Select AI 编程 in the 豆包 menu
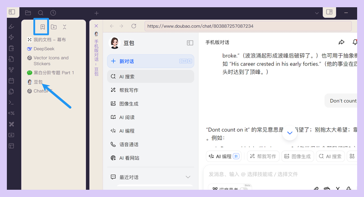Image resolution: width=364 pixels, height=197 pixels. pos(151,131)
